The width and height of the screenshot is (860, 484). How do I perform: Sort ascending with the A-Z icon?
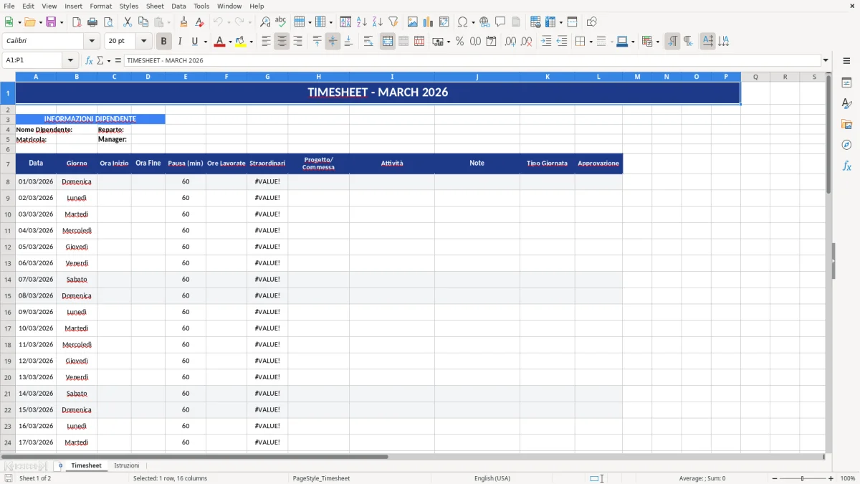pyautogui.click(x=362, y=22)
